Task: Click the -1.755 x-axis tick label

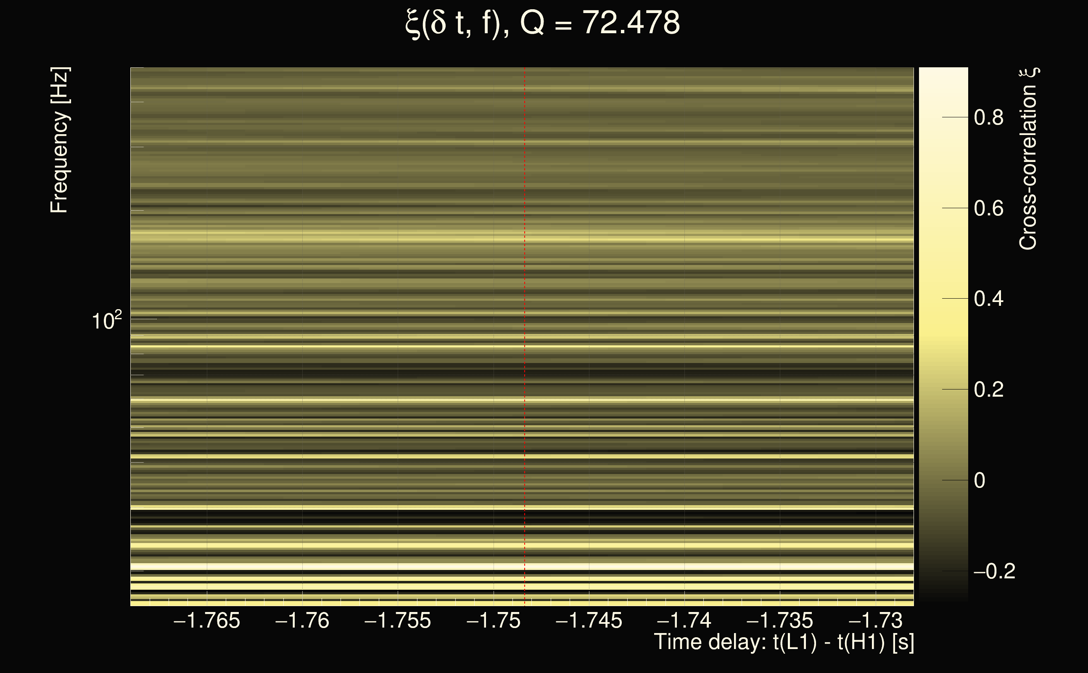Action: (x=398, y=620)
